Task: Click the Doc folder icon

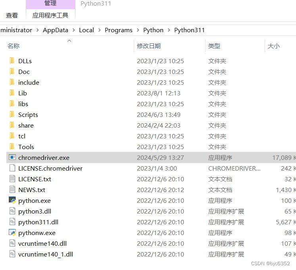Action: pyautogui.click(x=12, y=72)
